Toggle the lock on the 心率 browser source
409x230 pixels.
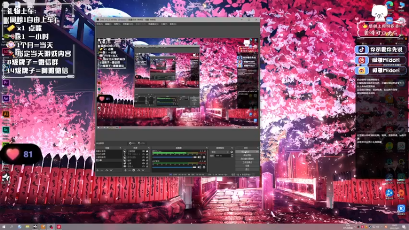coord(147,163)
